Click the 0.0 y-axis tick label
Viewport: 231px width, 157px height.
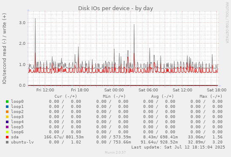[22, 85]
